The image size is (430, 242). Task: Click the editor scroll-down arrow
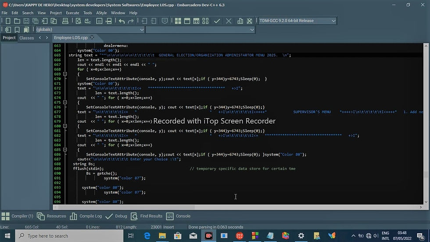pos(426,202)
